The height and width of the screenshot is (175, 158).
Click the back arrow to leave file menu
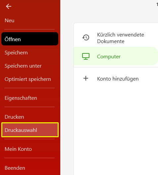tap(9, 6)
